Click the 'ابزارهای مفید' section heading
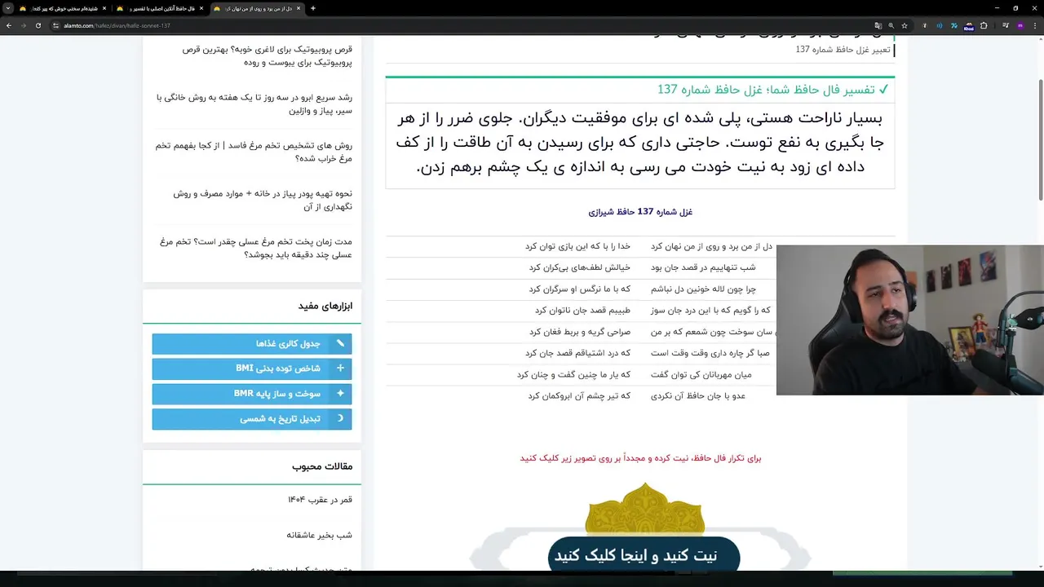1044x587 pixels. 325,307
